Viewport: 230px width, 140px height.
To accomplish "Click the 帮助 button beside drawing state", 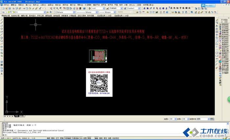I will (x=212, y=119).
